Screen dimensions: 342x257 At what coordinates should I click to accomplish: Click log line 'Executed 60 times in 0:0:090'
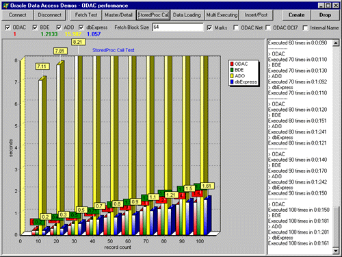coord(298,42)
